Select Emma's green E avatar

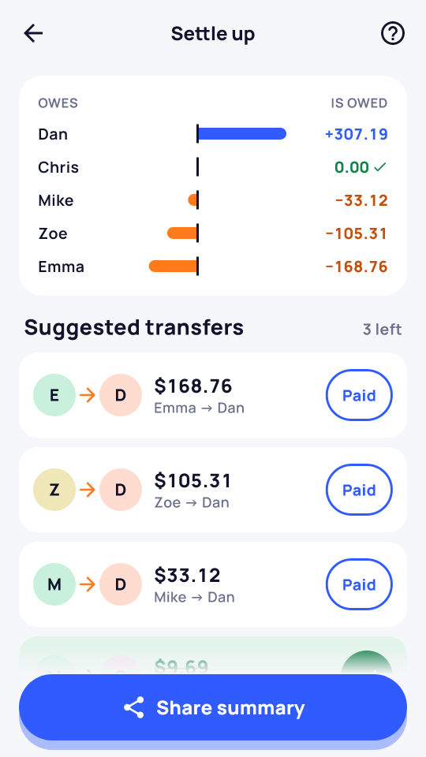tap(54, 395)
